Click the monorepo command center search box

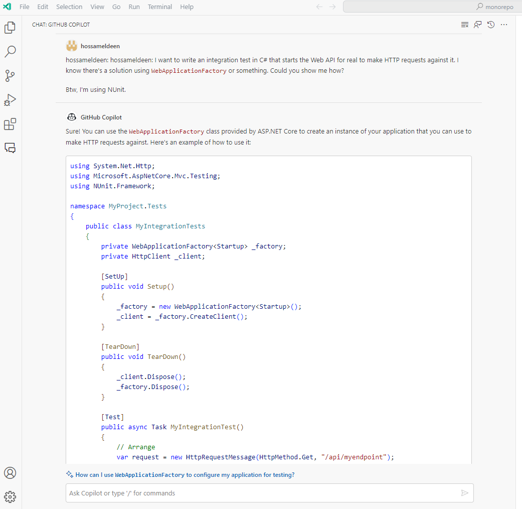[432, 7]
